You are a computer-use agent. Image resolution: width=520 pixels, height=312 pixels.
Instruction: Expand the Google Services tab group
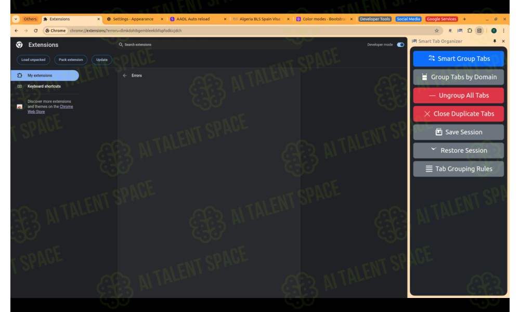tap(441, 19)
